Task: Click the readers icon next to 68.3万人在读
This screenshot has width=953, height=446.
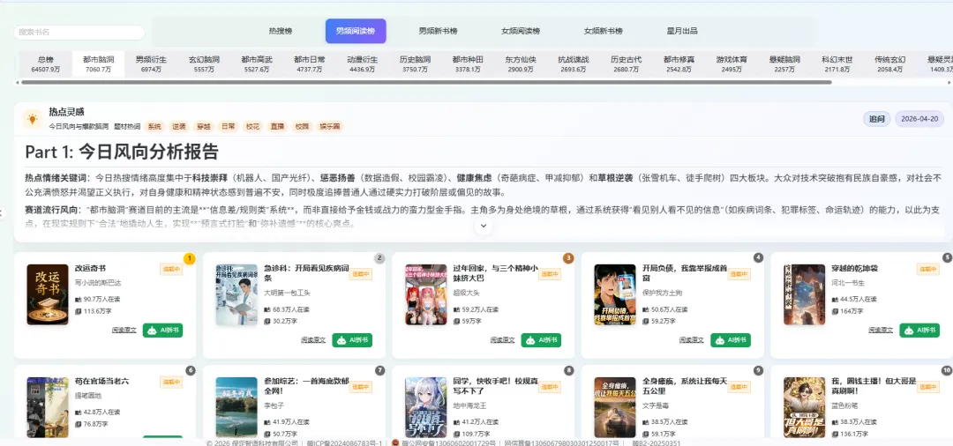Action: 267,309
